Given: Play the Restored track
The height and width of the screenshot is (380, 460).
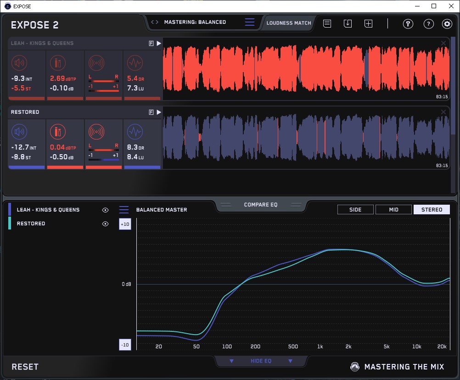Looking at the screenshot, I should tap(159, 112).
